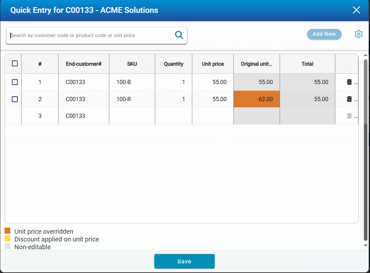Edit the empty SKU cell in row 3
Image resolution: width=370 pixels, height=273 pixels.
coord(132,116)
